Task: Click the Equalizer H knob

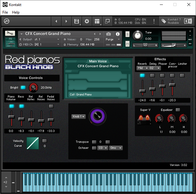Action: tap(183, 118)
